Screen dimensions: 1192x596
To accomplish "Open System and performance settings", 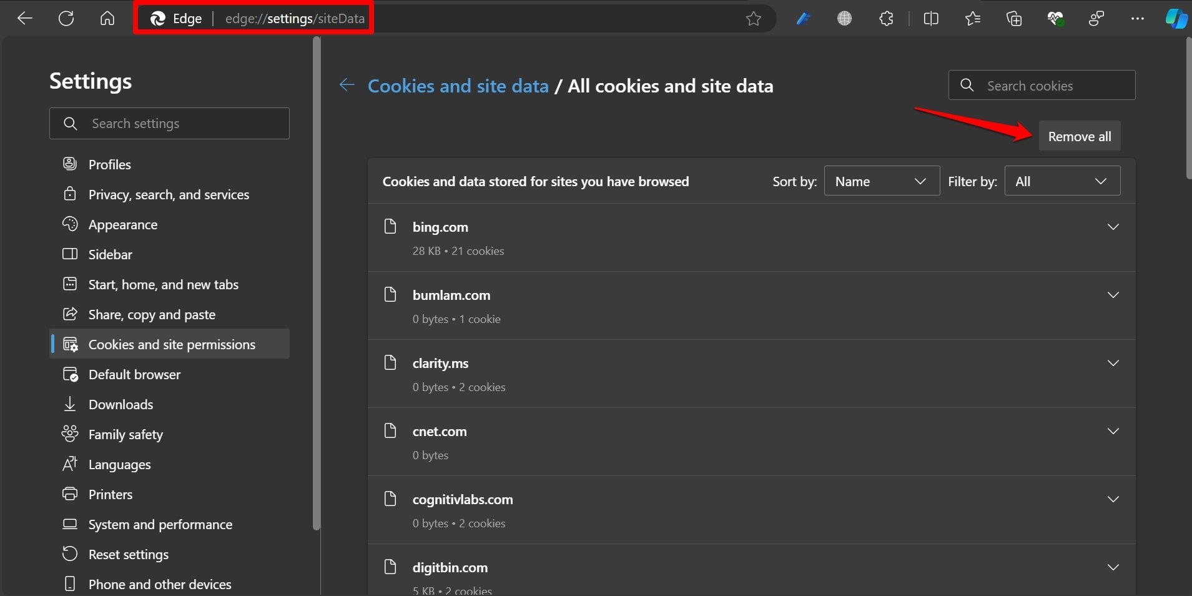I will (x=169, y=524).
